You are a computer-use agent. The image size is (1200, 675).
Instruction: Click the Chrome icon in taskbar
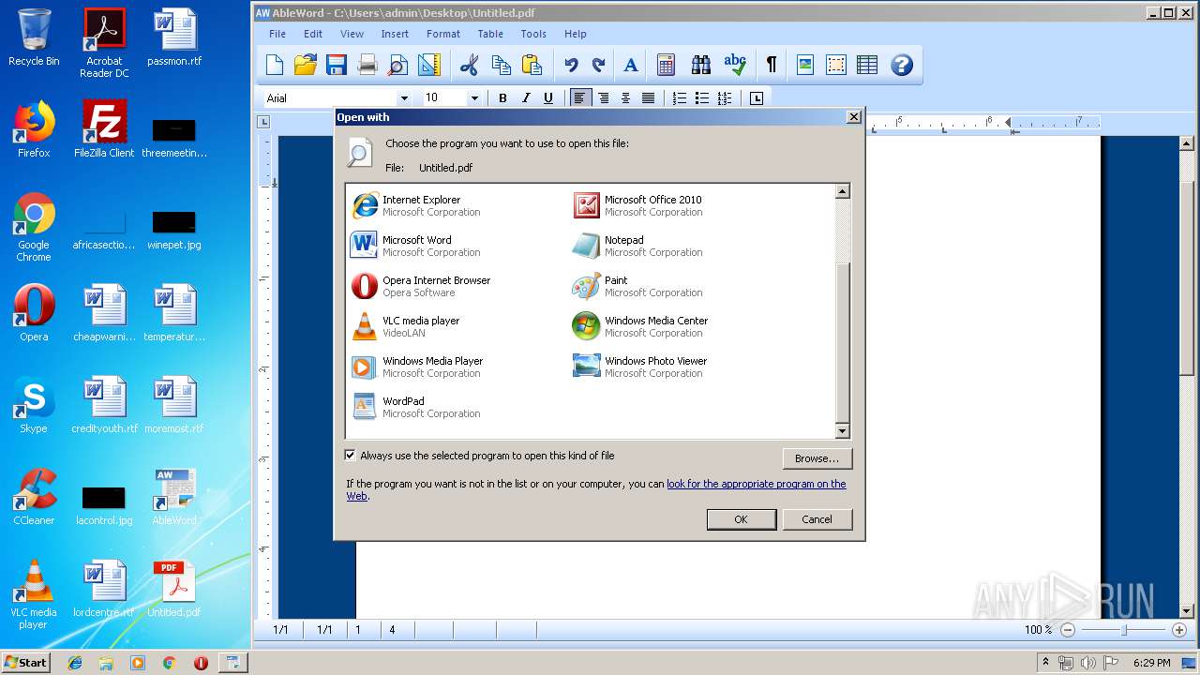(170, 663)
